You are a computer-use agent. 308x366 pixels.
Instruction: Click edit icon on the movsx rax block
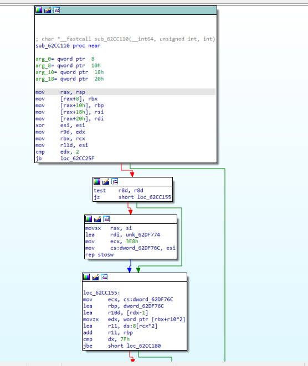97,219
